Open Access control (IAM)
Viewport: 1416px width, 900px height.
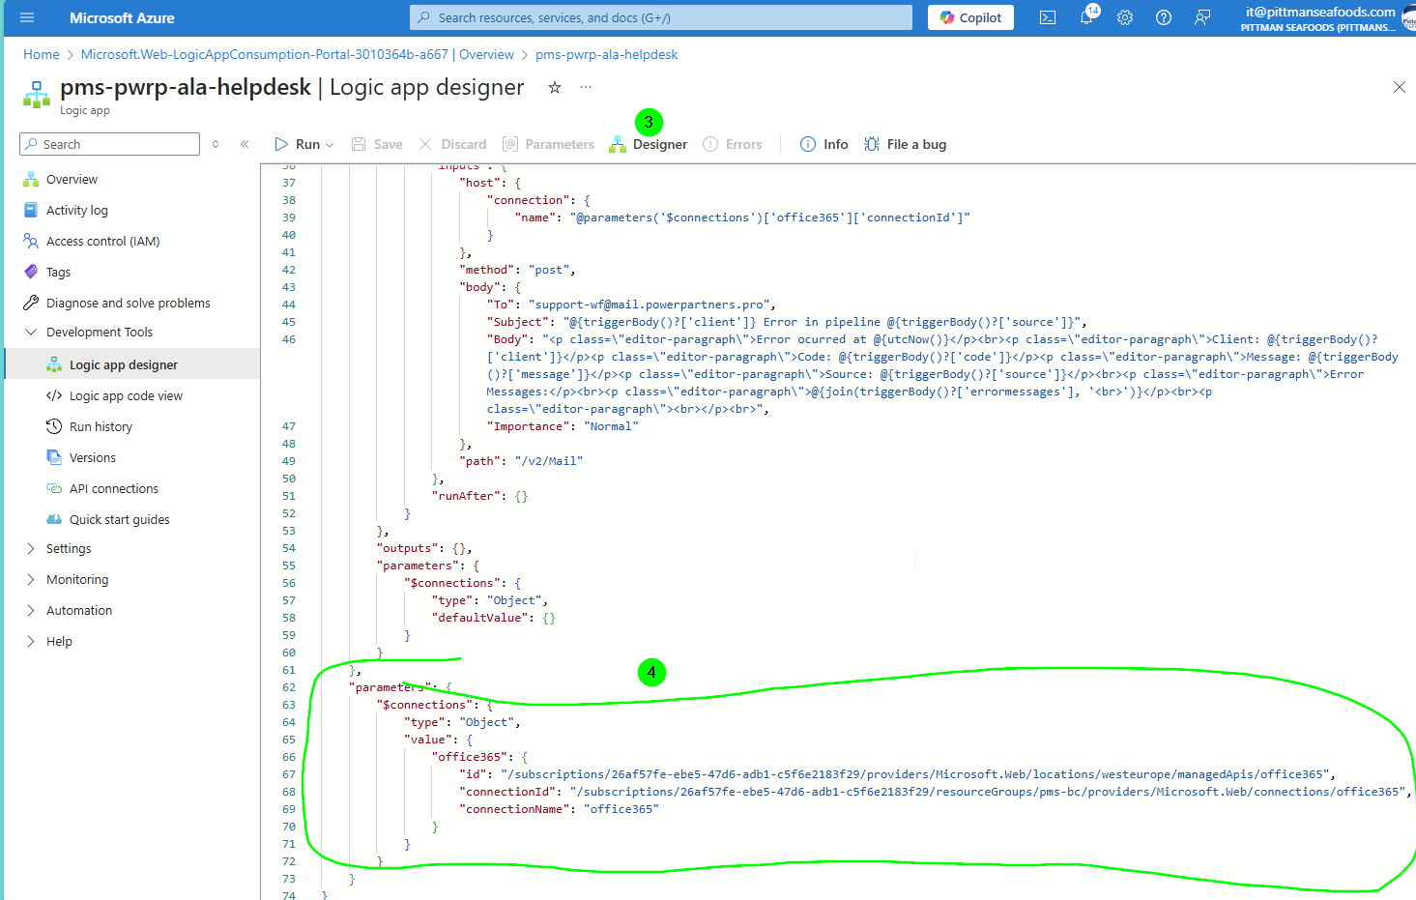(102, 241)
